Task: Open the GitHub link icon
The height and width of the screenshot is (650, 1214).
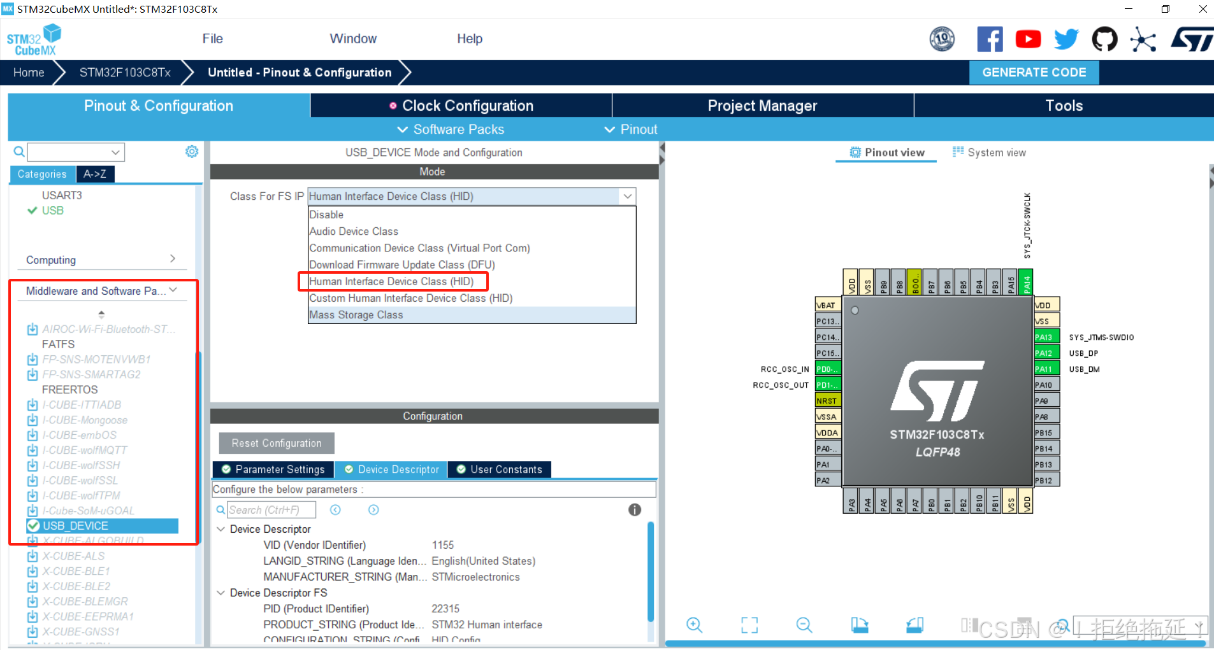Action: [x=1104, y=39]
